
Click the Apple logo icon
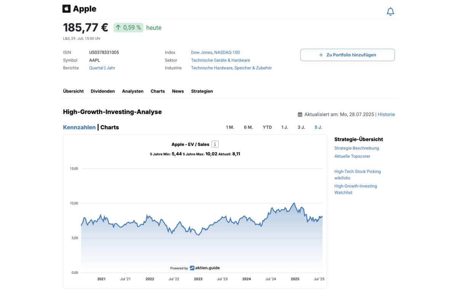[x=67, y=9]
